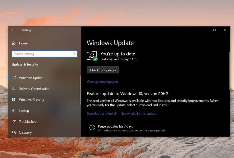Image resolution: width=234 pixels, height=158 pixels.
Task: Click the search magnifier in Find a setting
Action: tap(74, 54)
